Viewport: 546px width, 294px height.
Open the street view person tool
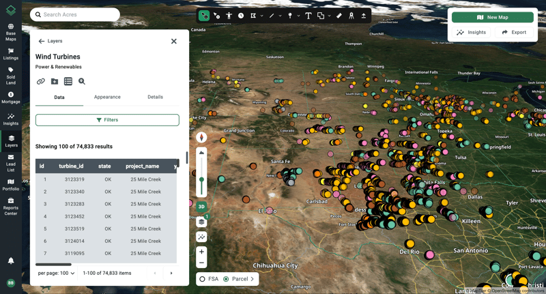(x=229, y=16)
